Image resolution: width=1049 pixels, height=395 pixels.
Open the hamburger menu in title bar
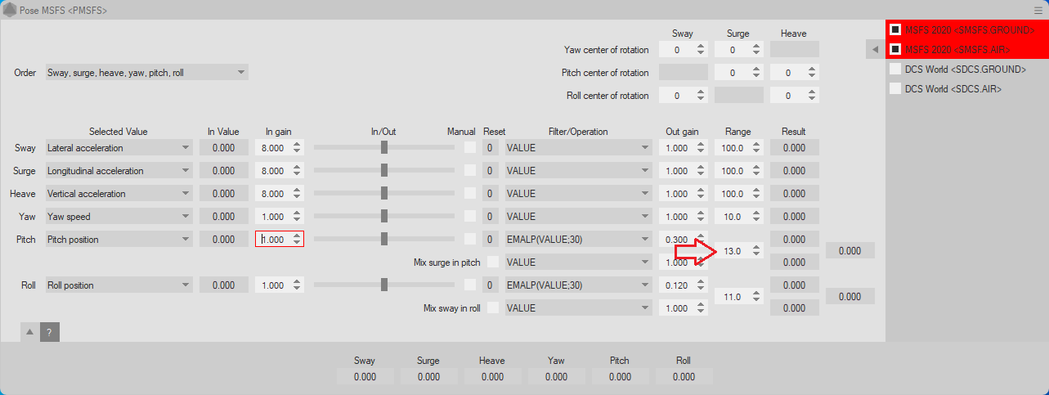tap(1038, 10)
